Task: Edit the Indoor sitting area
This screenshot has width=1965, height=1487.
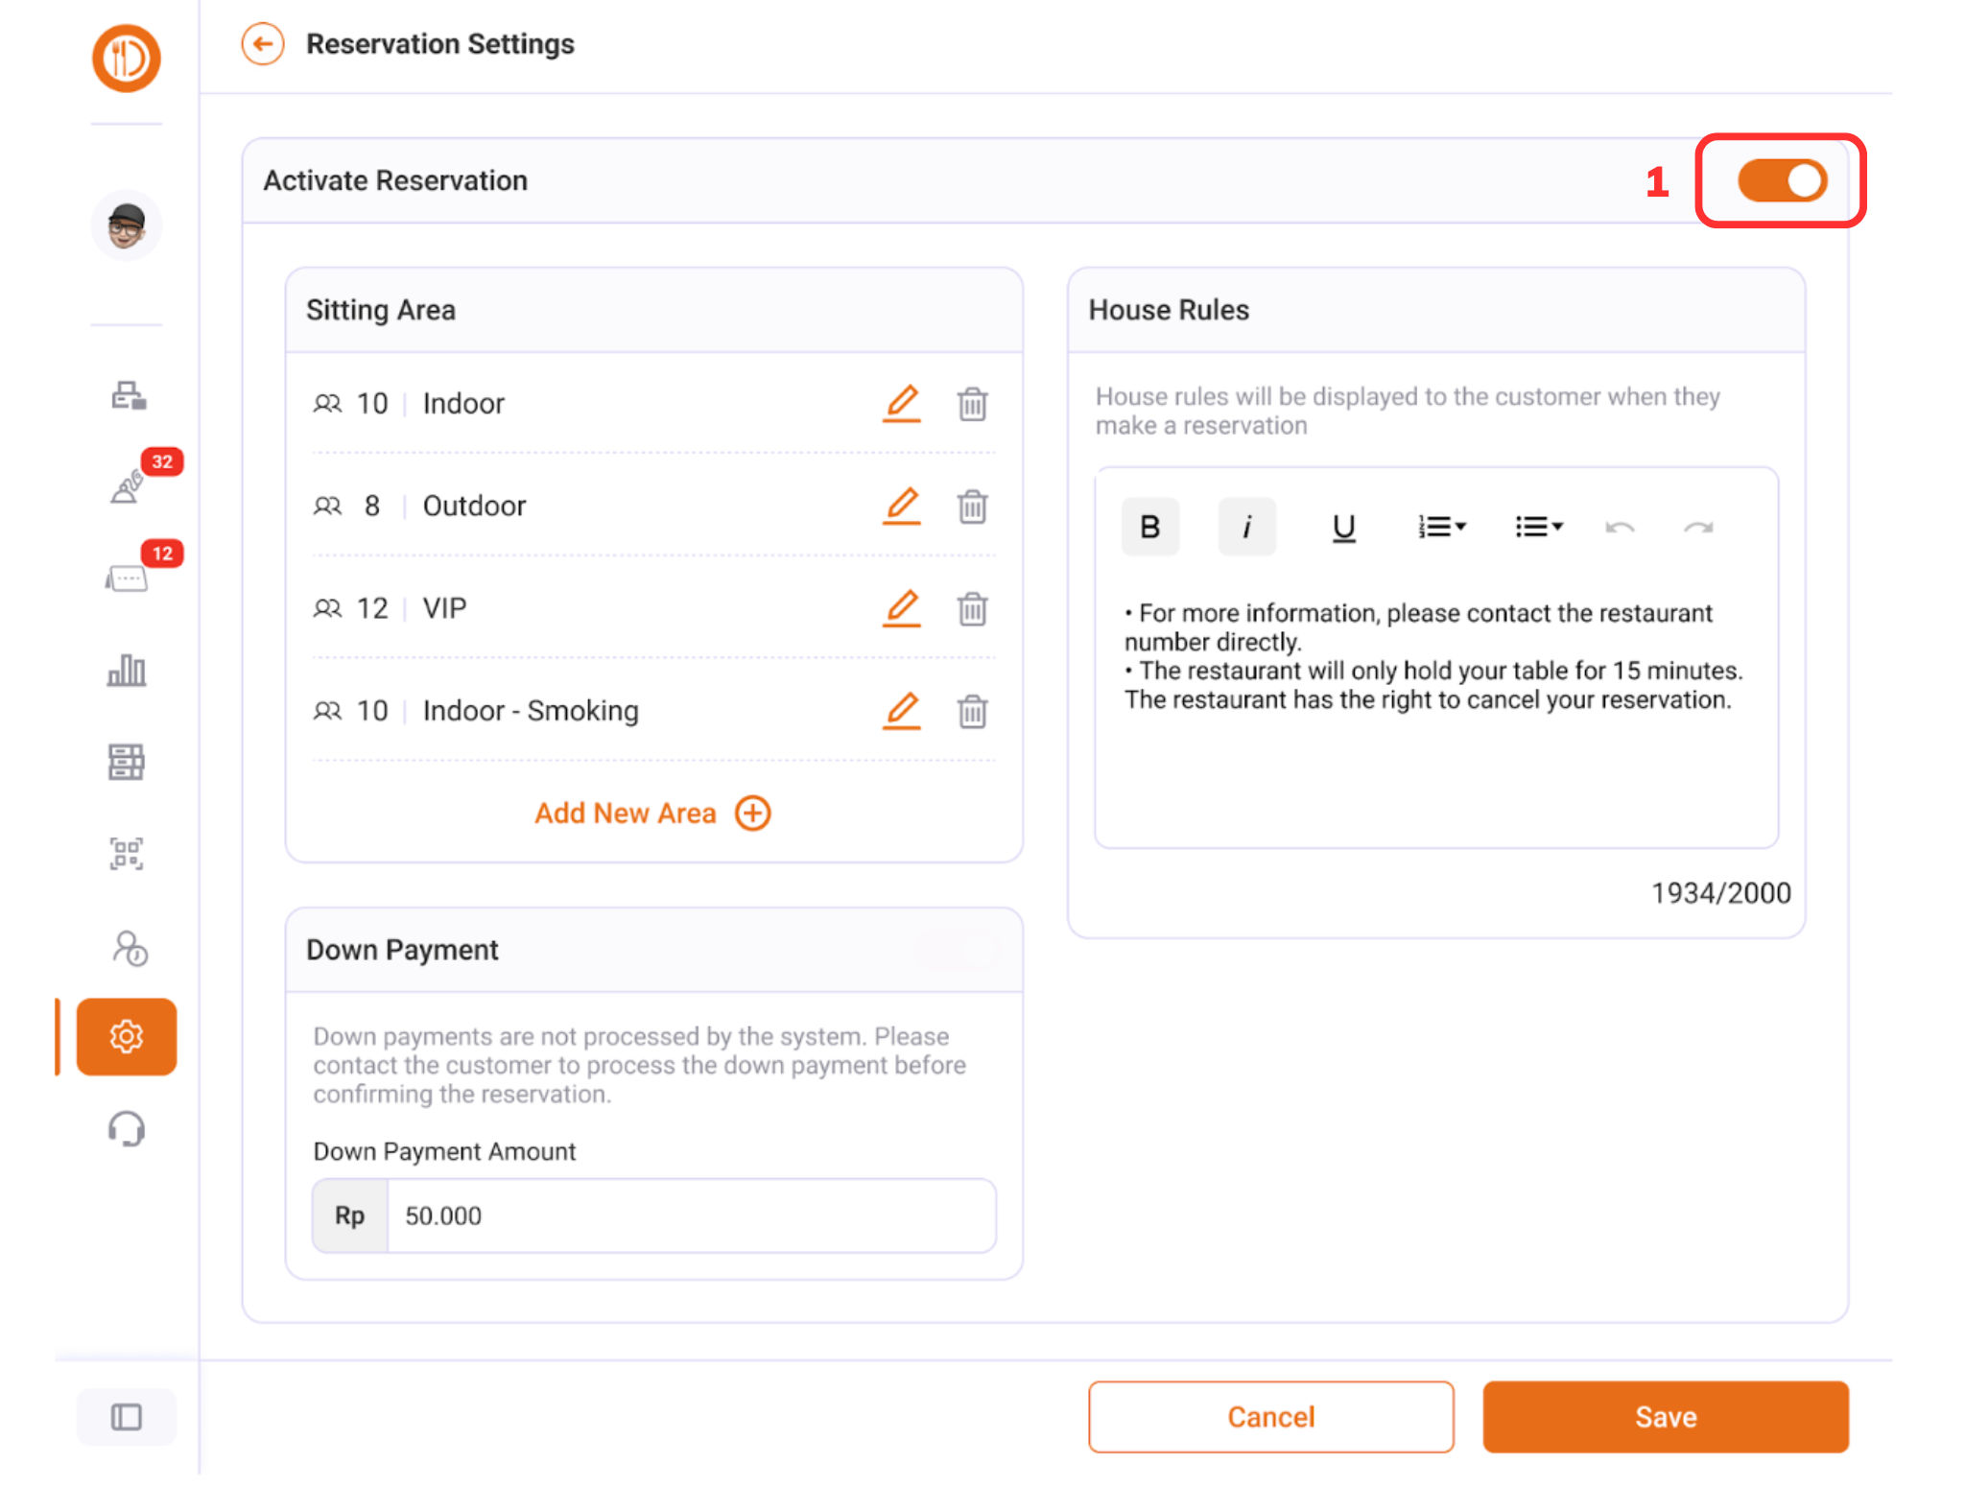Action: pos(901,404)
